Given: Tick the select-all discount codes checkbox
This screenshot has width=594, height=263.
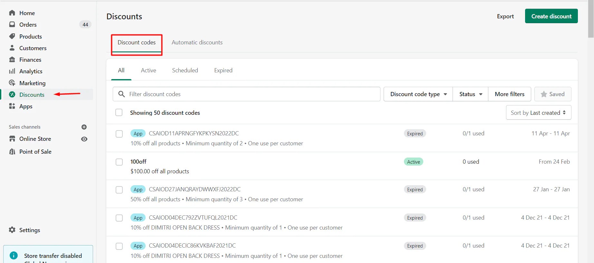Looking at the screenshot, I should 119,113.
